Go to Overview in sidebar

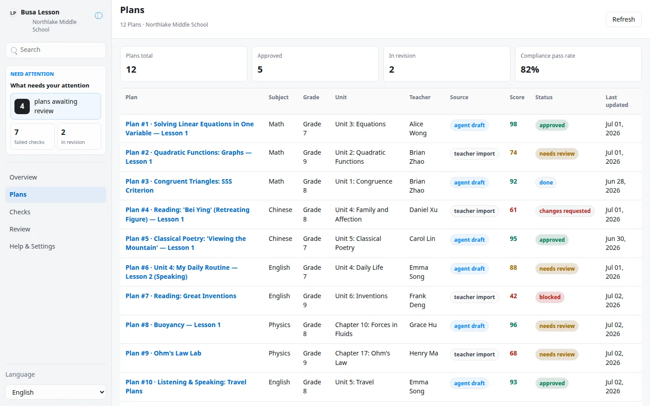click(x=56, y=177)
